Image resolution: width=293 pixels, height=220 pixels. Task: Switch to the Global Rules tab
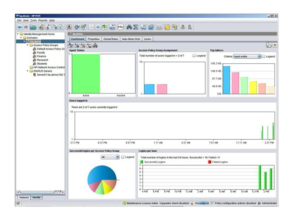[110, 39]
